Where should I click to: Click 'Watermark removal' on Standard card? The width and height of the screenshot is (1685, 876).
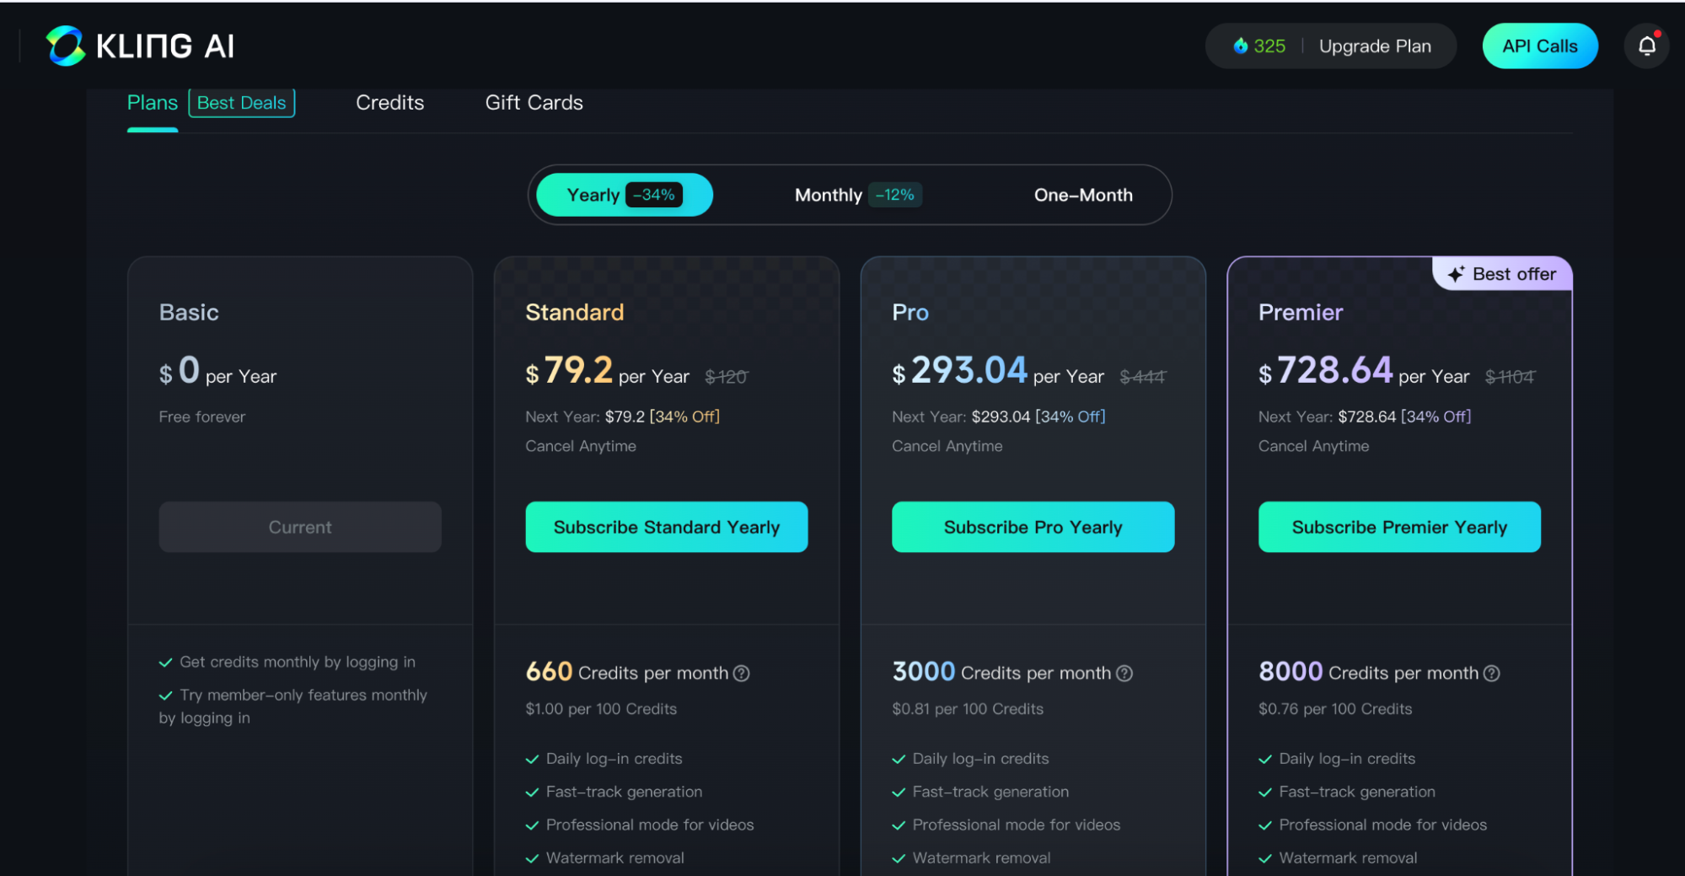coord(615,857)
